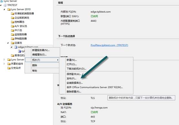
Task: Click the A/V 边缘服务 section heading
Action: pyautogui.click(x=65, y=104)
